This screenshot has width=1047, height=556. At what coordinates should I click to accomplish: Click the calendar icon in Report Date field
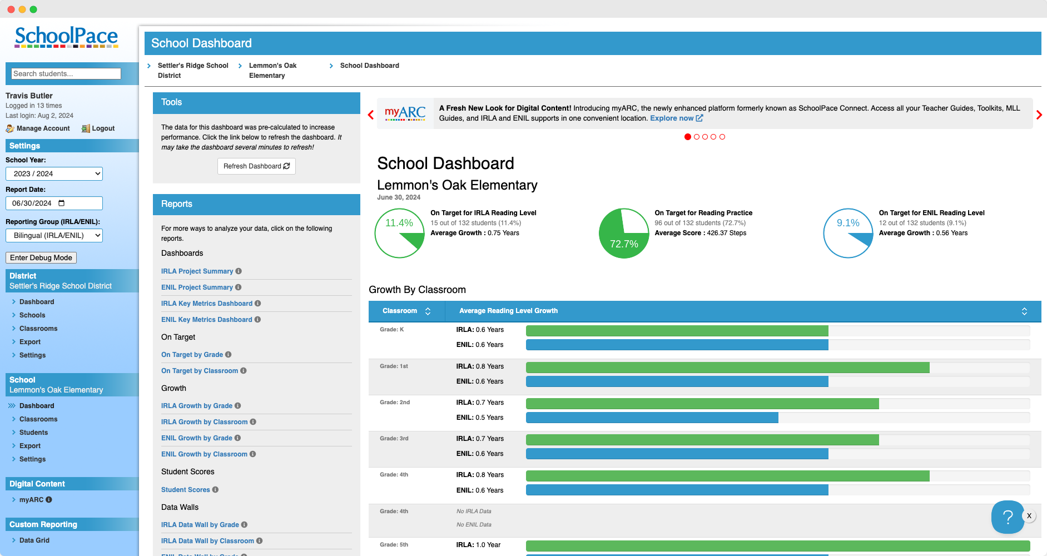point(62,203)
